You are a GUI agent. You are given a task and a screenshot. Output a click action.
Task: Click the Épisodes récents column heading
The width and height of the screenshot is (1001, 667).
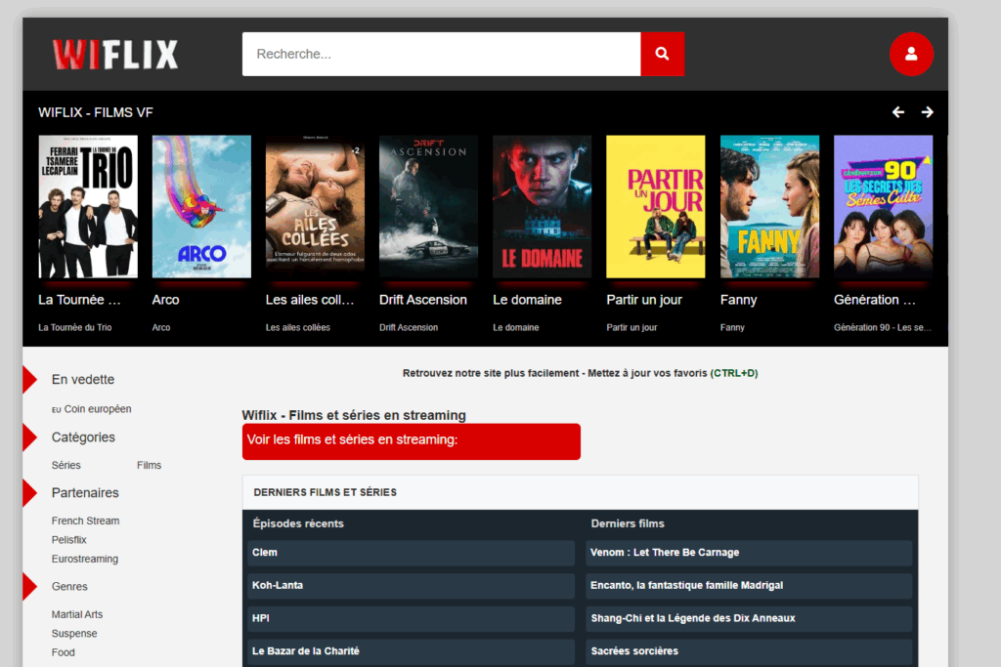click(x=298, y=523)
